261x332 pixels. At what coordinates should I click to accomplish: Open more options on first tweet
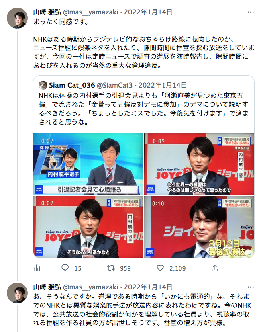tap(251, 12)
